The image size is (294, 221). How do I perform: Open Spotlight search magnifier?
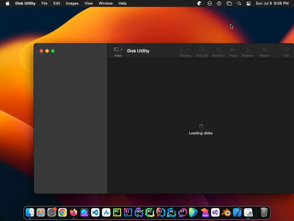click(239, 3)
